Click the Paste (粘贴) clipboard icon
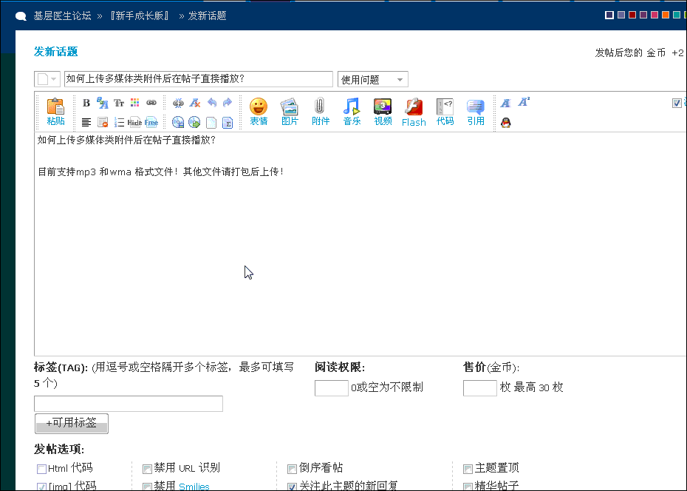The image size is (687, 491). click(55, 111)
